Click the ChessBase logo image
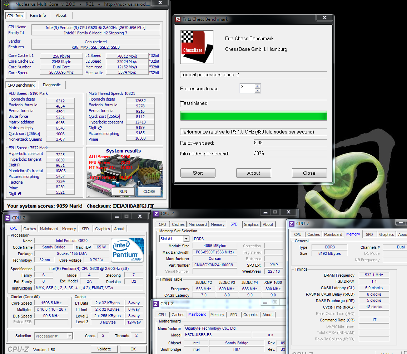 (x=197, y=47)
